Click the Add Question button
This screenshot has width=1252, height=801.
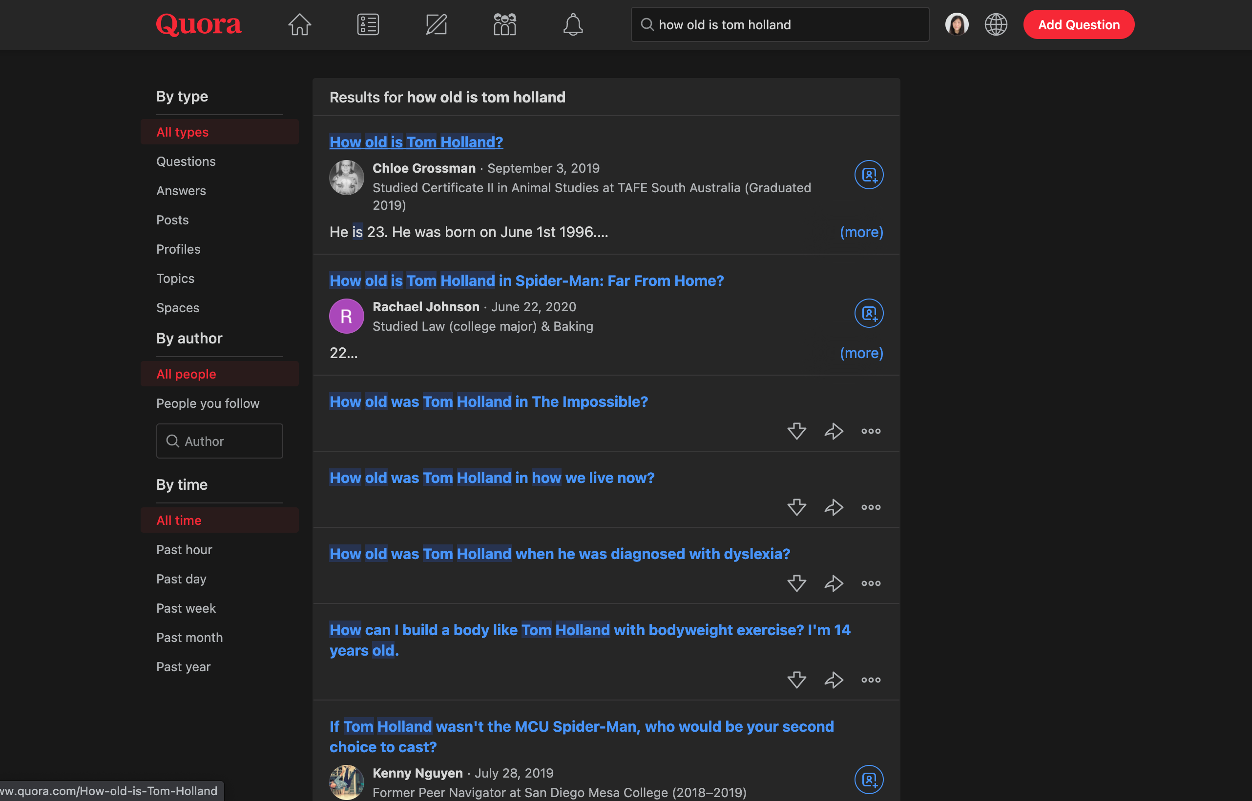click(1078, 24)
